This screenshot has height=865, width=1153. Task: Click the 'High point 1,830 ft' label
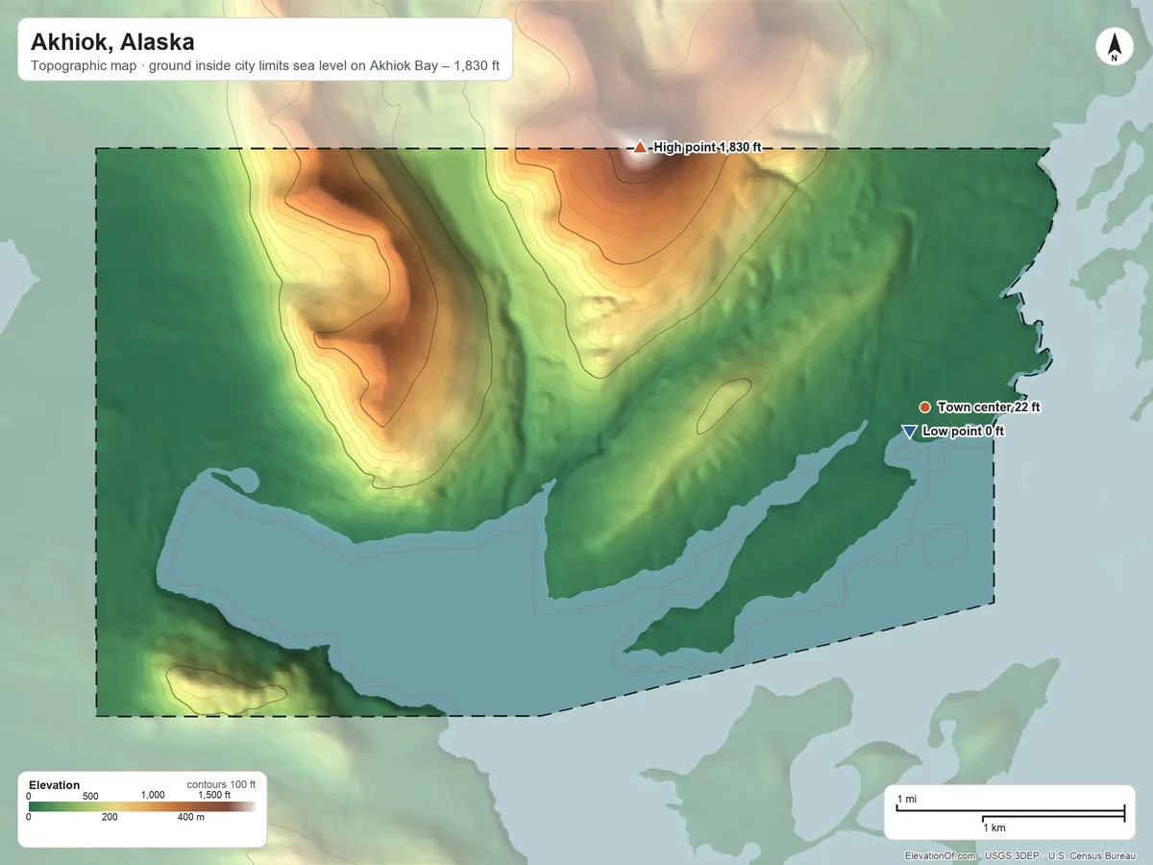tap(707, 147)
